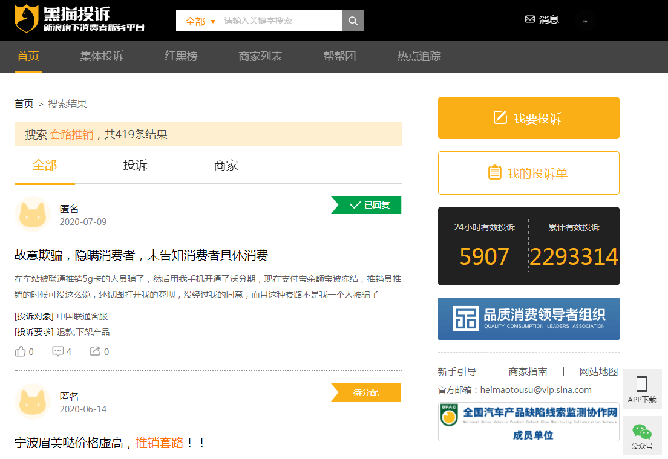Open complaint 宁波眉美哒价格虚高
Viewport: 668px width, 459px height.
(110, 443)
